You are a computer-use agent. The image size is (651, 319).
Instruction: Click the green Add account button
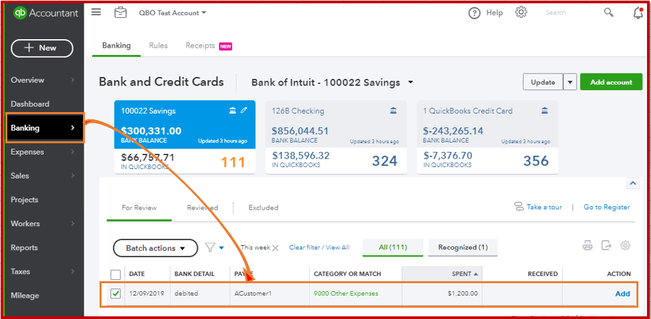611,82
